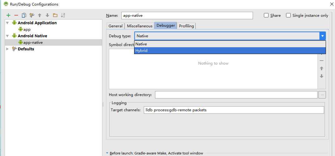Click the Host working directory field

point(236,95)
